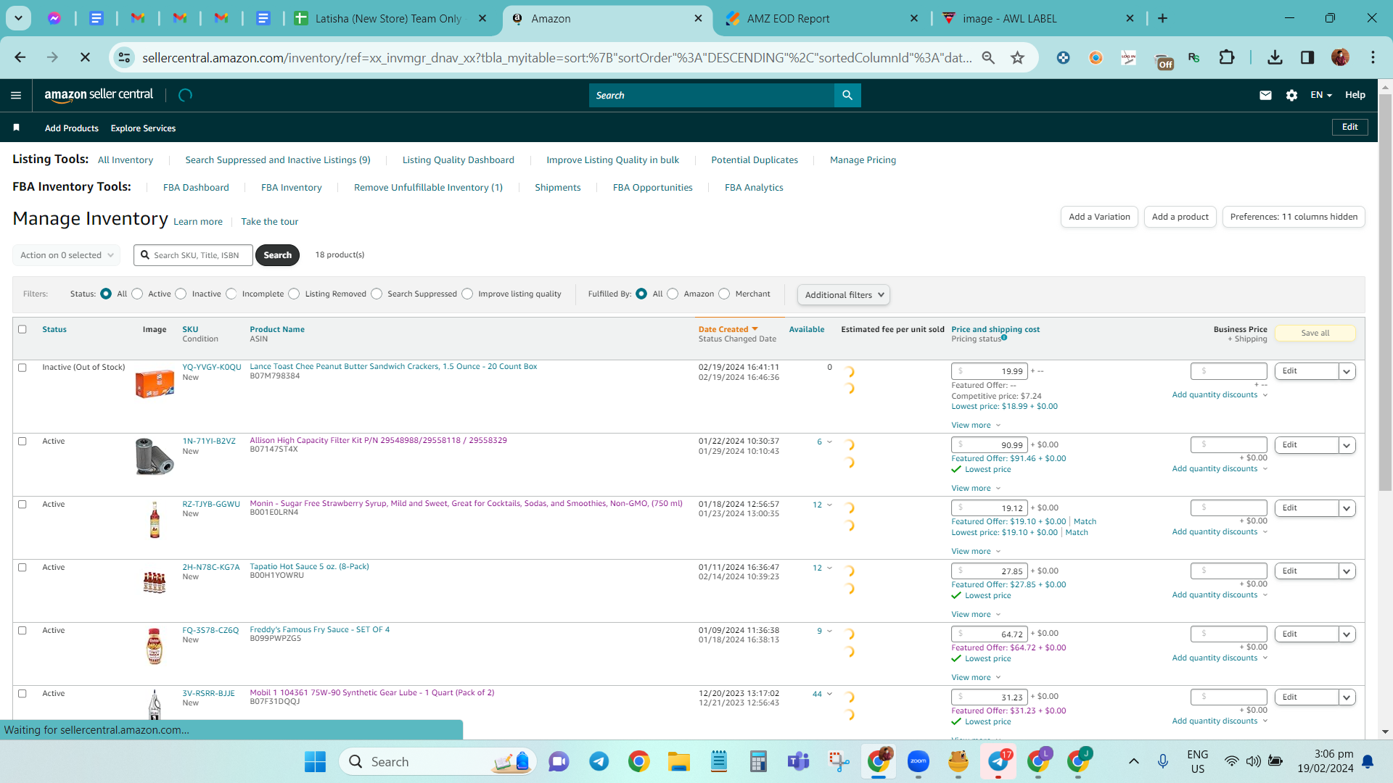Viewport: 1393px width, 783px height.
Task: Click the zoom magnifier icon in address bar
Action: [988, 57]
